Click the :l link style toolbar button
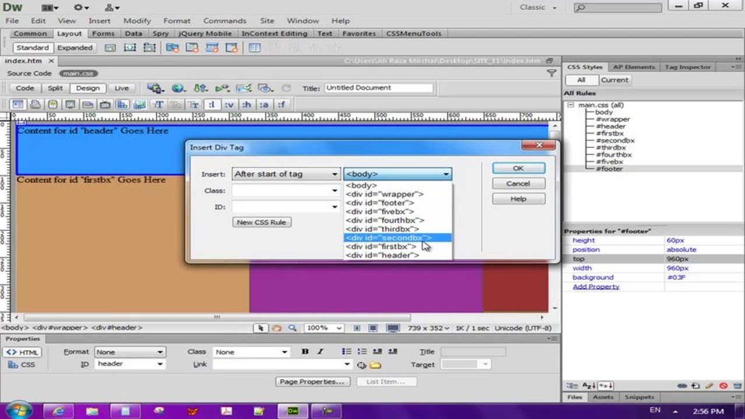Screen dimensions: 745x419 [x=211, y=105]
